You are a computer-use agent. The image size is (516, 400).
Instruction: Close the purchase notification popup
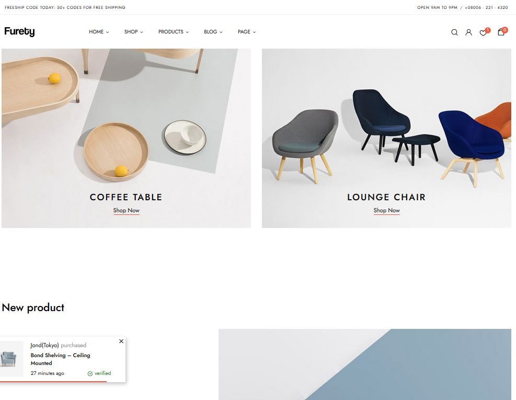(x=121, y=341)
